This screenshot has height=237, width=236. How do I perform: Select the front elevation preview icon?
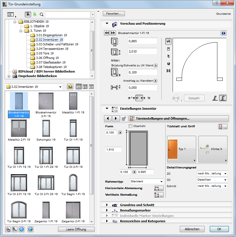click(168, 49)
